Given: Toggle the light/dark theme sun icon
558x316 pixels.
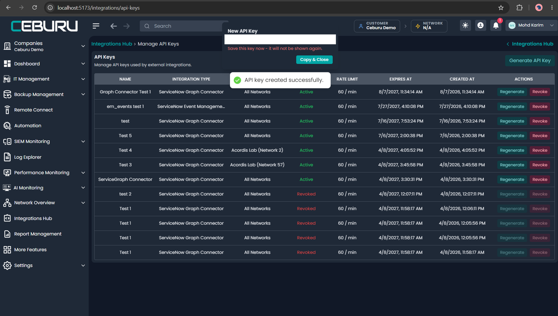Looking at the screenshot, I should coord(465,25).
